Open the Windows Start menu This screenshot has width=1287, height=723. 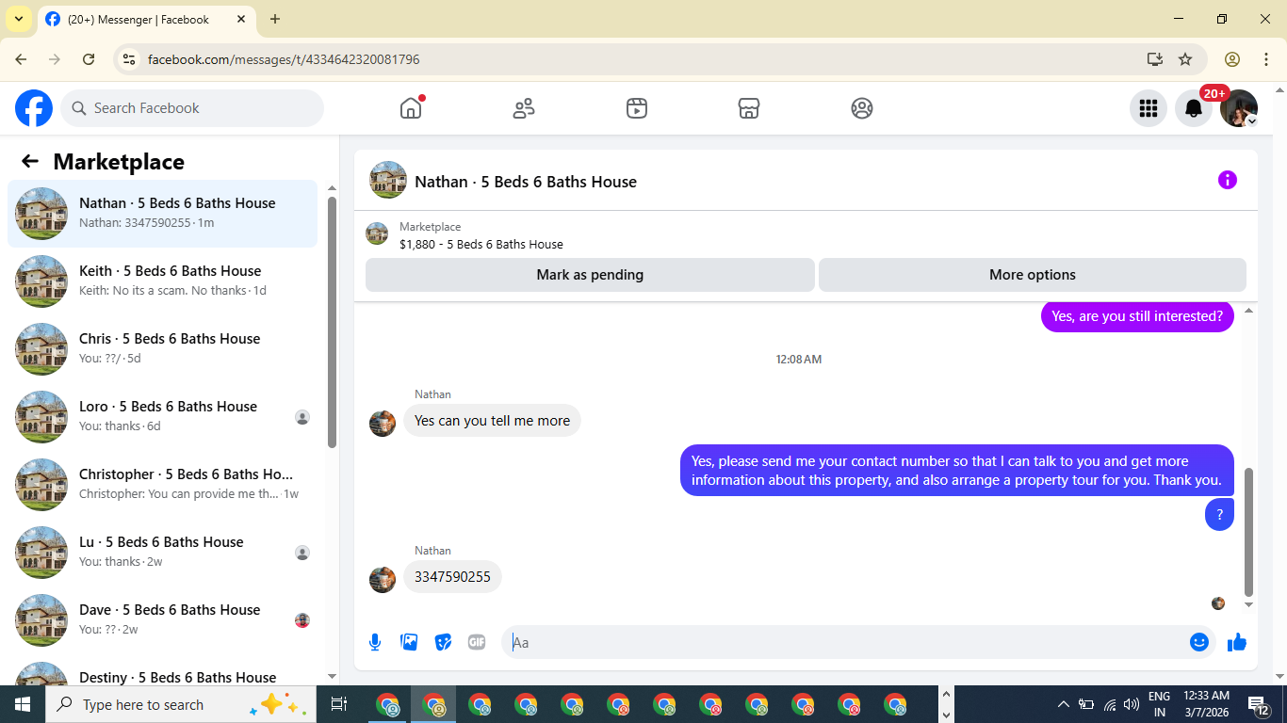pyautogui.click(x=23, y=704)
